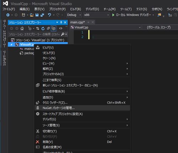Toggle the Solution Explorer auto-hide pin
Viewport: 178px width, 153px height.
(x=61, y=22)
